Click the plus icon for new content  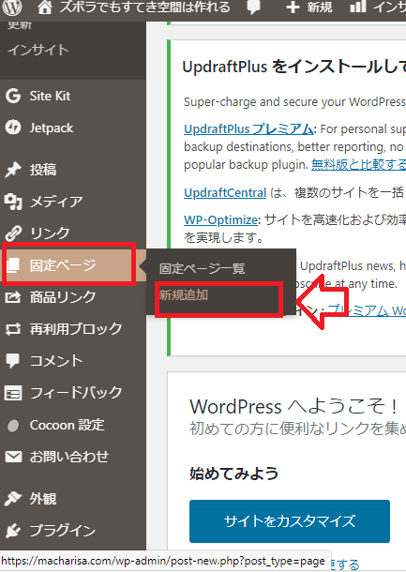293,8
